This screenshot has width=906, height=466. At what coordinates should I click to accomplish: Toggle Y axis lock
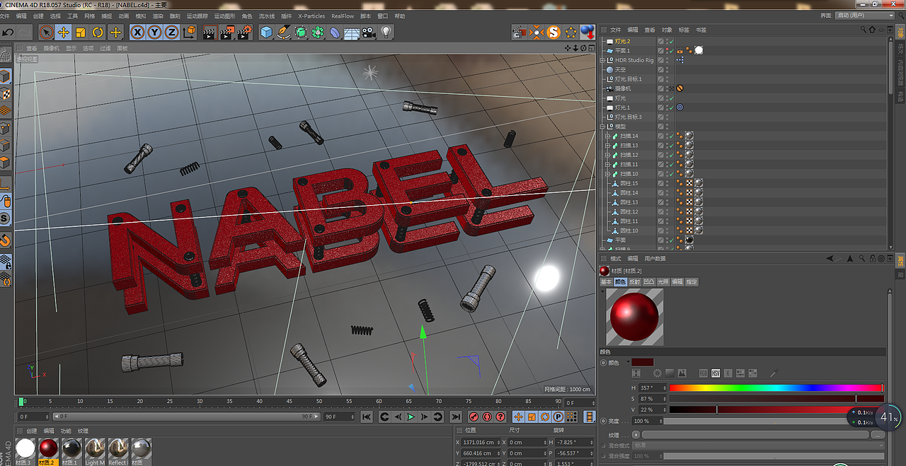coord(154,32)
